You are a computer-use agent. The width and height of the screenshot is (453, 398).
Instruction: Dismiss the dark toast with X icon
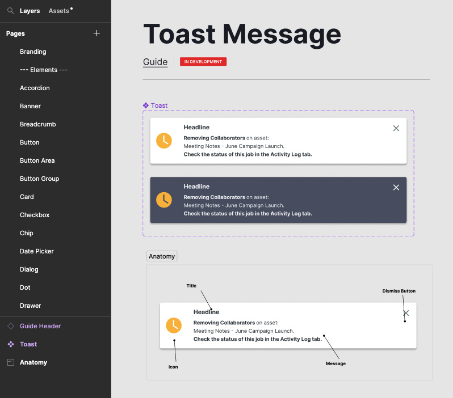[396, 187]
